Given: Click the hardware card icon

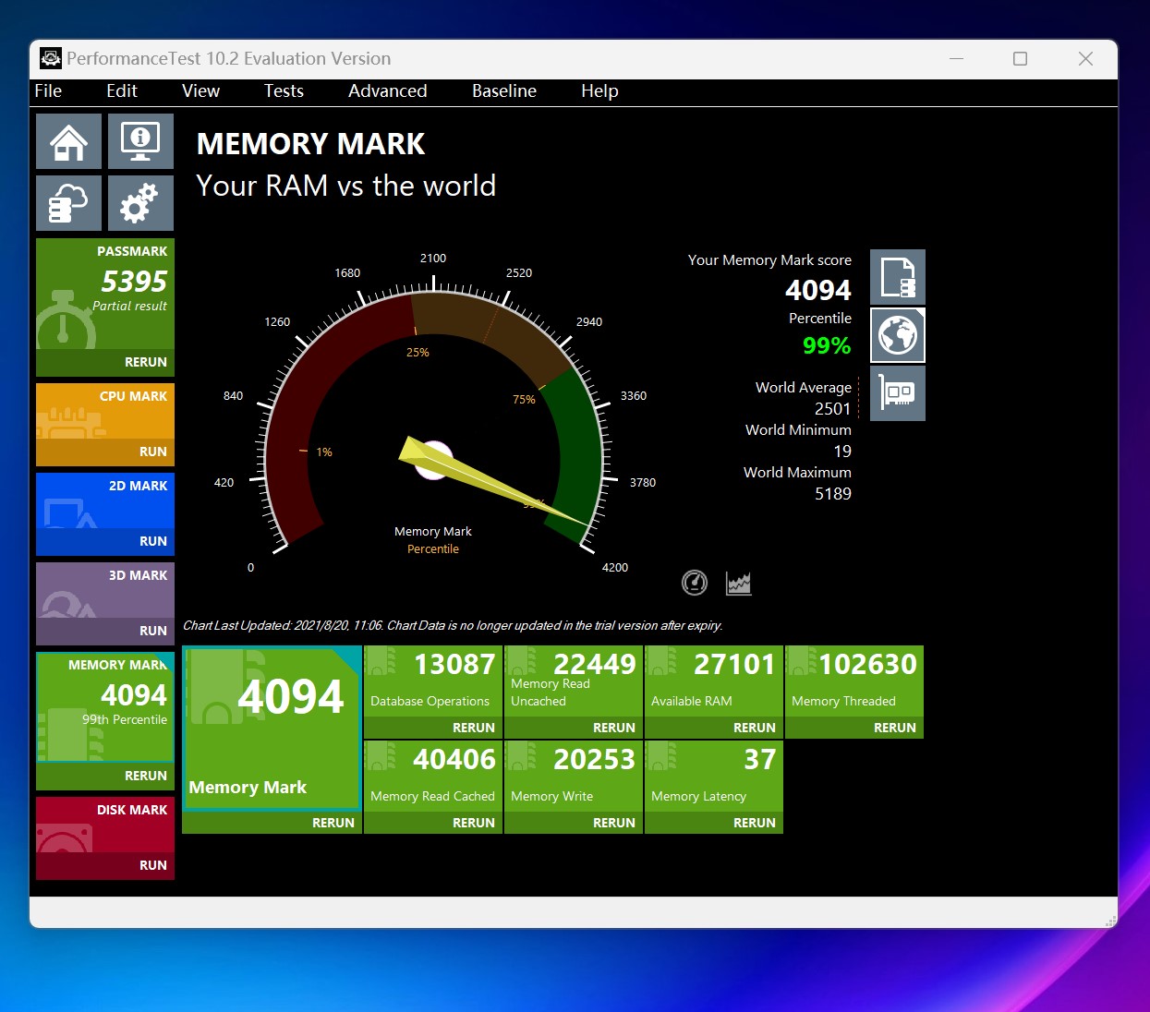Looking at the screenshot, I should (897, 393).
